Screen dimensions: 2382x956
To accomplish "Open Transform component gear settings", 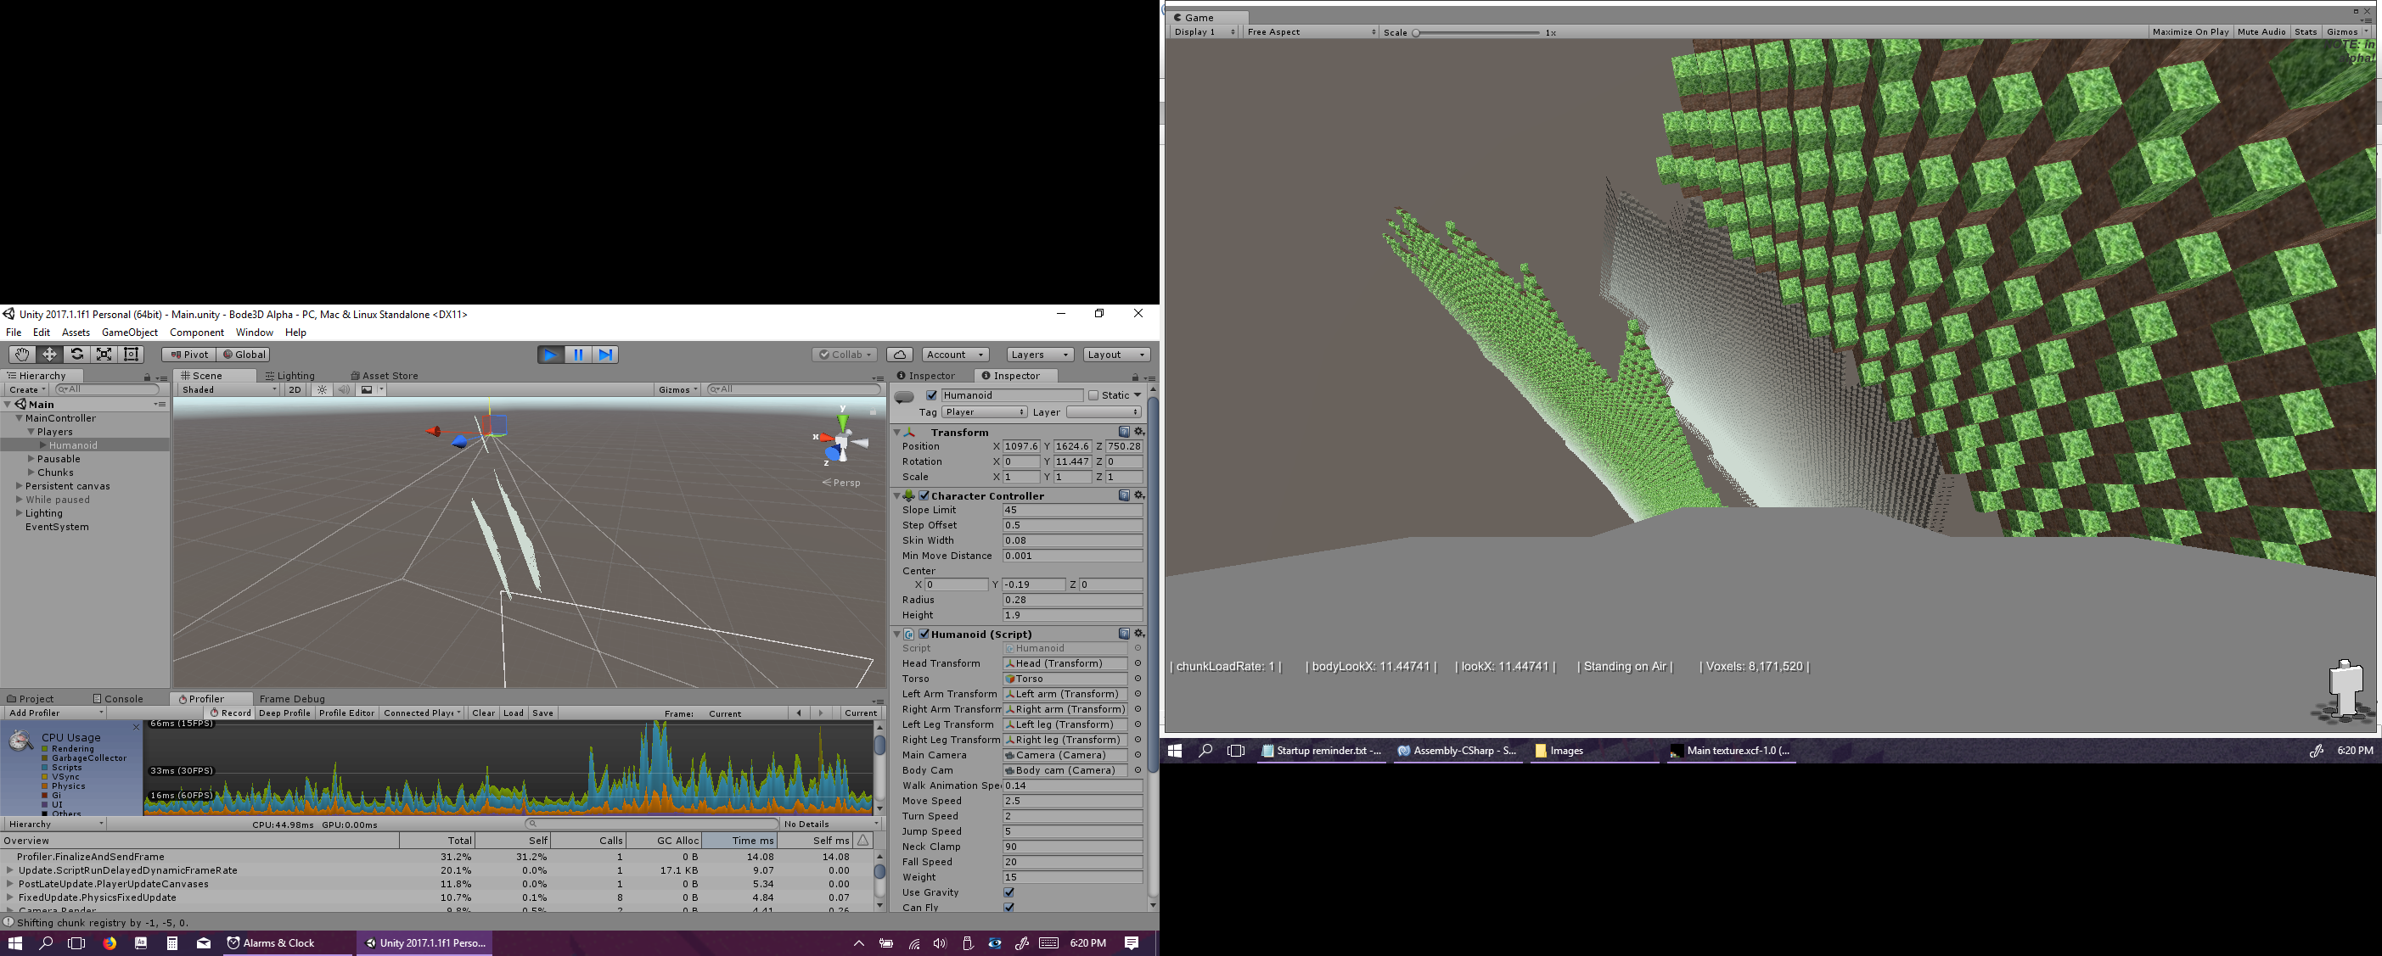I will pos(1139,433).
